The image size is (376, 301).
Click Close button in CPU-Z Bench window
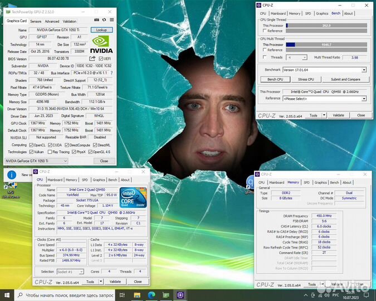pyautogui.click(x=361, y=115)
